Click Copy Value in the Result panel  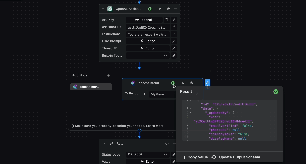point(194,157)
